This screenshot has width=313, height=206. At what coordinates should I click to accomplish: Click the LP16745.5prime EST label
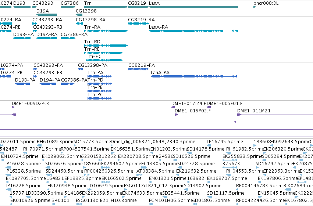[225, 142]
